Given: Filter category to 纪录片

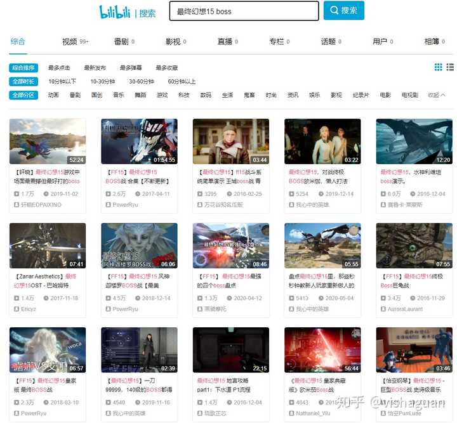Looking at the screenshot, I should 361,95.
